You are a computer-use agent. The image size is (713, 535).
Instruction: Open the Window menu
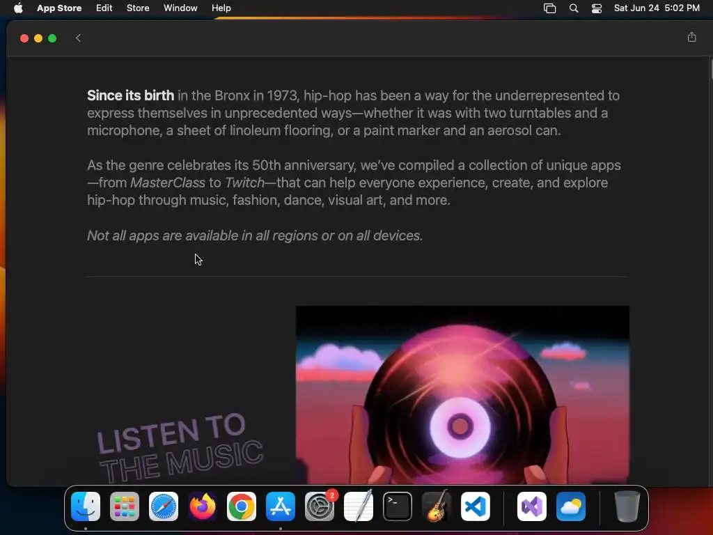180,8
